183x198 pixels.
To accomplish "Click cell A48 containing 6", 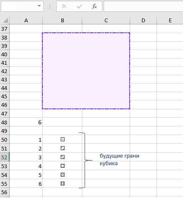I will [x=26, y=122].
